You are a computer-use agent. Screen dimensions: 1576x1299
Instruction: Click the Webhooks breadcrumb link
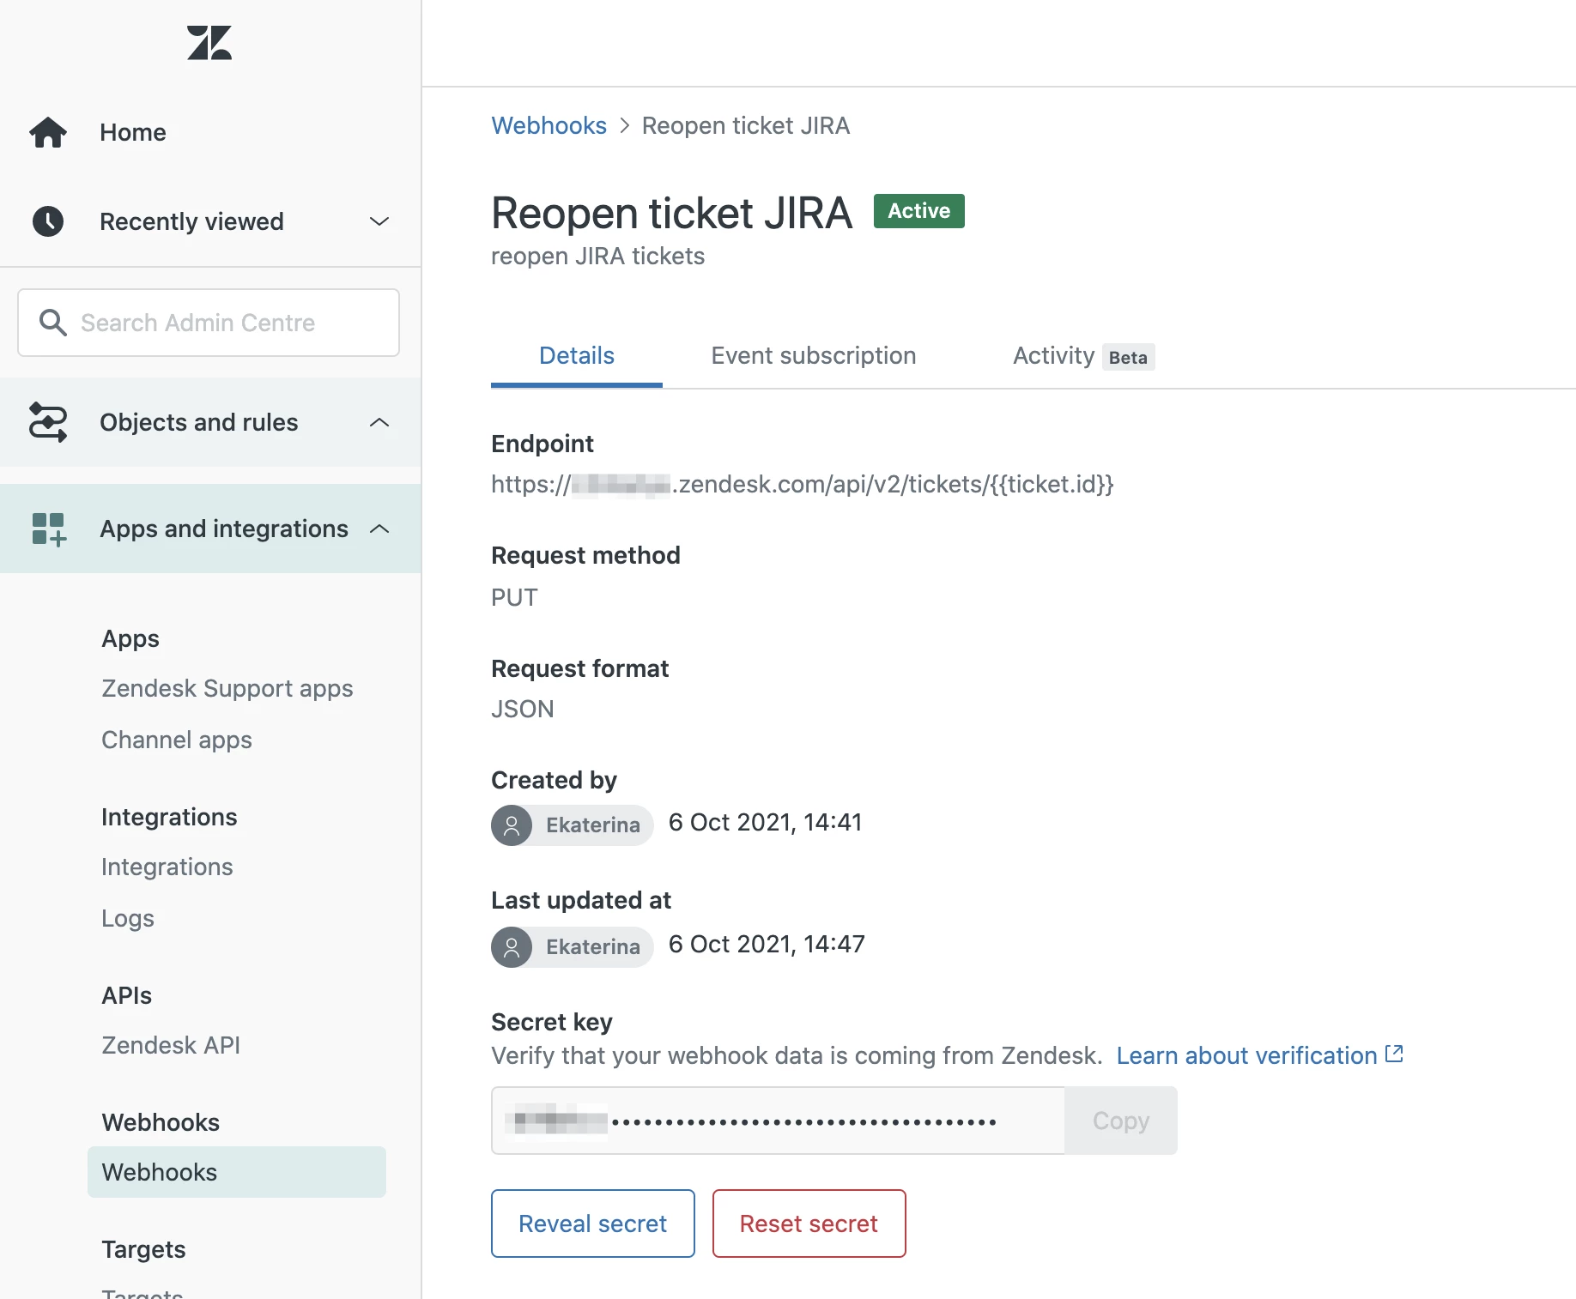coord(549,125)
